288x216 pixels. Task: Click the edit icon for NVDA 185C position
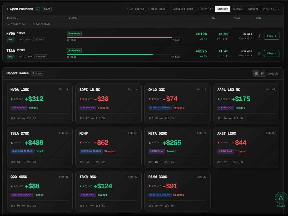tap(259, 36)
